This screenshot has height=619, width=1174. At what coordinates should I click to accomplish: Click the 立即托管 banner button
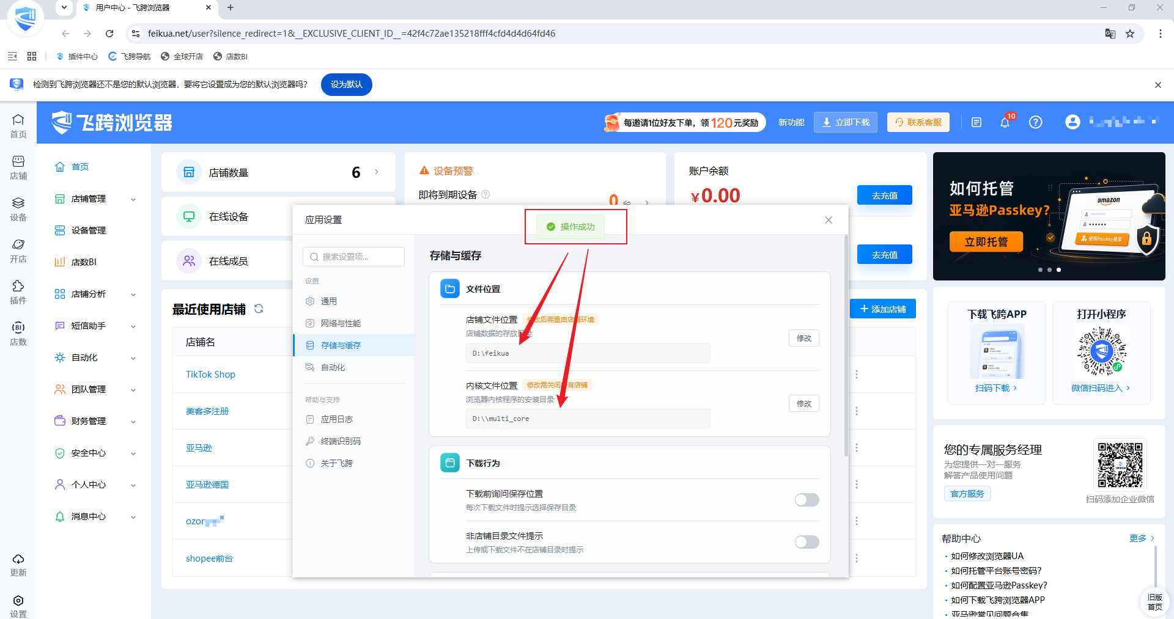point(986,242)
